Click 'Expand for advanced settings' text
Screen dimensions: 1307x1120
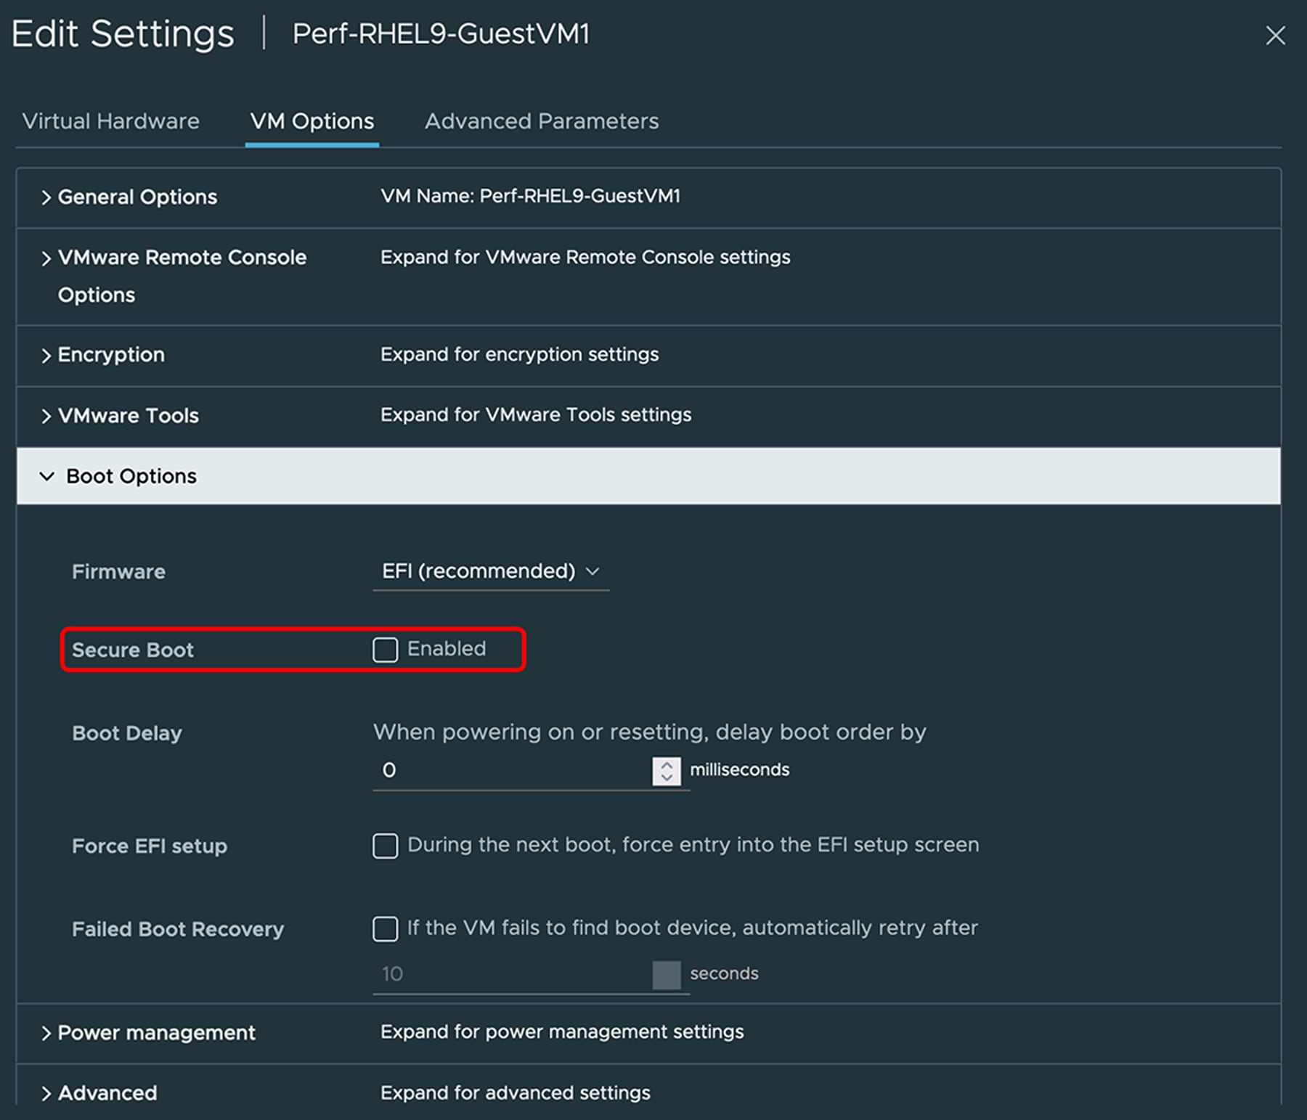pos(516,1092)
